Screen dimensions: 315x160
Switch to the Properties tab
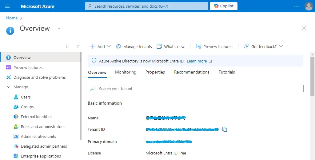[x=155, y=72]
